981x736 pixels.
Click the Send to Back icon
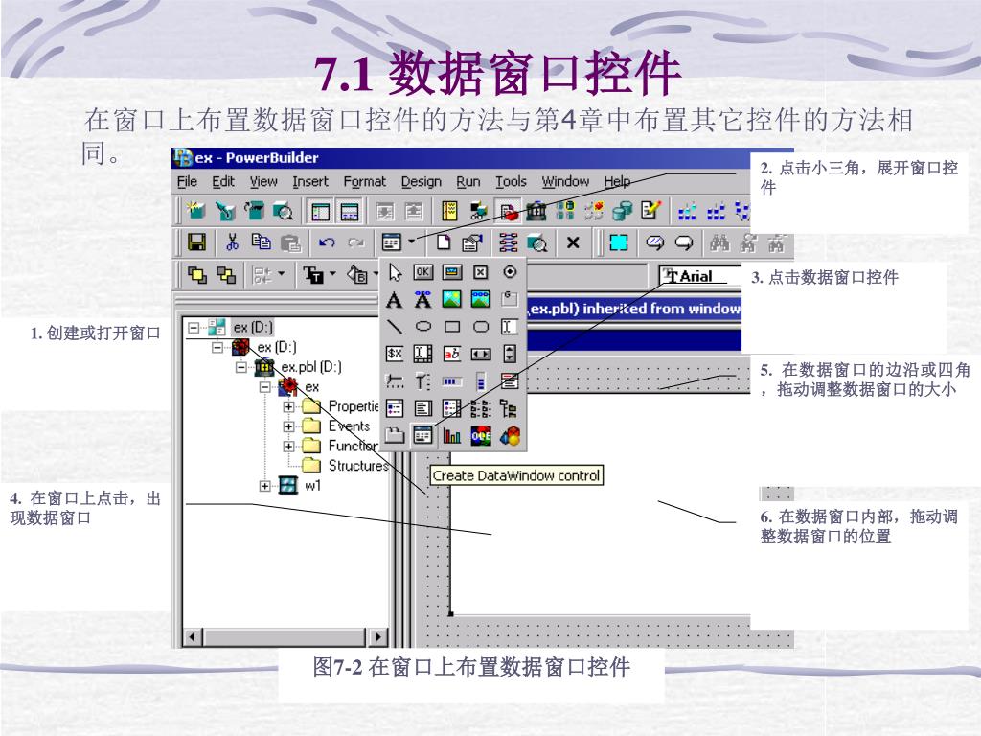pyautogui.click(x=225, y=275)
